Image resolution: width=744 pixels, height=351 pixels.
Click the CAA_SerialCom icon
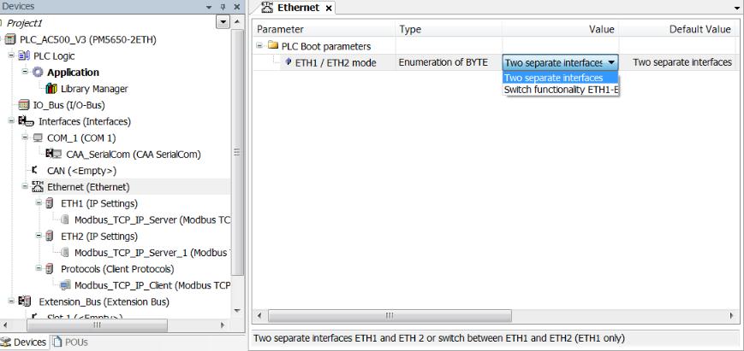[x=53, y=154]
